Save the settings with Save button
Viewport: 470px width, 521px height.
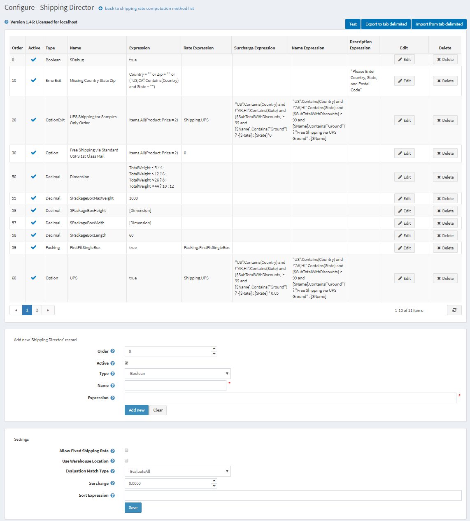click(x=133, y=507)
